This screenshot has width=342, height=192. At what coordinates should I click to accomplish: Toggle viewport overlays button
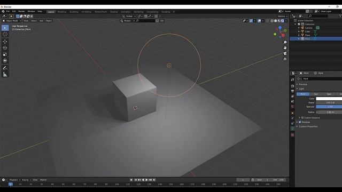(x=259, y=21)
